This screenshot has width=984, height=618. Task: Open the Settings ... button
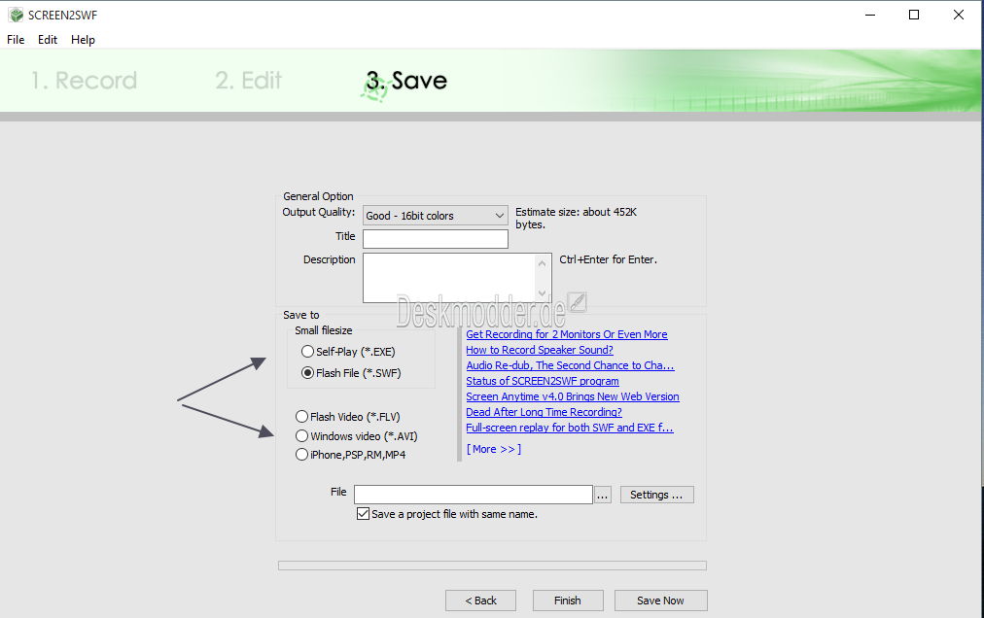(x=657, y=495)
